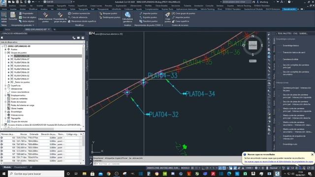
Task: Click the Crear puntos icon
Action: click(167, 17)
